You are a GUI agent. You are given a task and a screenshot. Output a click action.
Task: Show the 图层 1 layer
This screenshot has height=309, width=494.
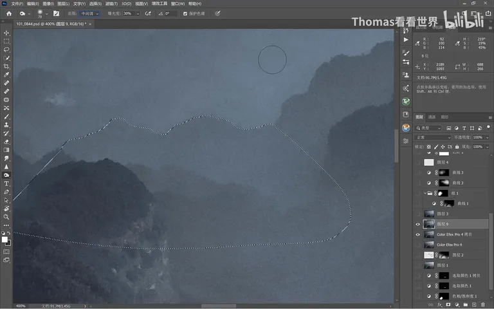(x=418, y=265)
